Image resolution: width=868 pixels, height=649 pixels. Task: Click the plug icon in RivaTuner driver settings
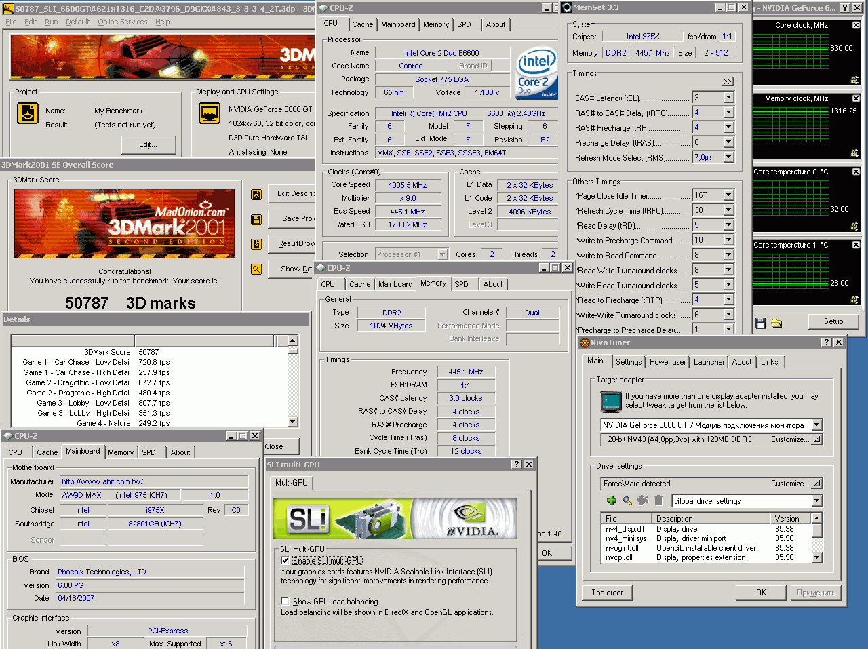(x=643, y=500)
